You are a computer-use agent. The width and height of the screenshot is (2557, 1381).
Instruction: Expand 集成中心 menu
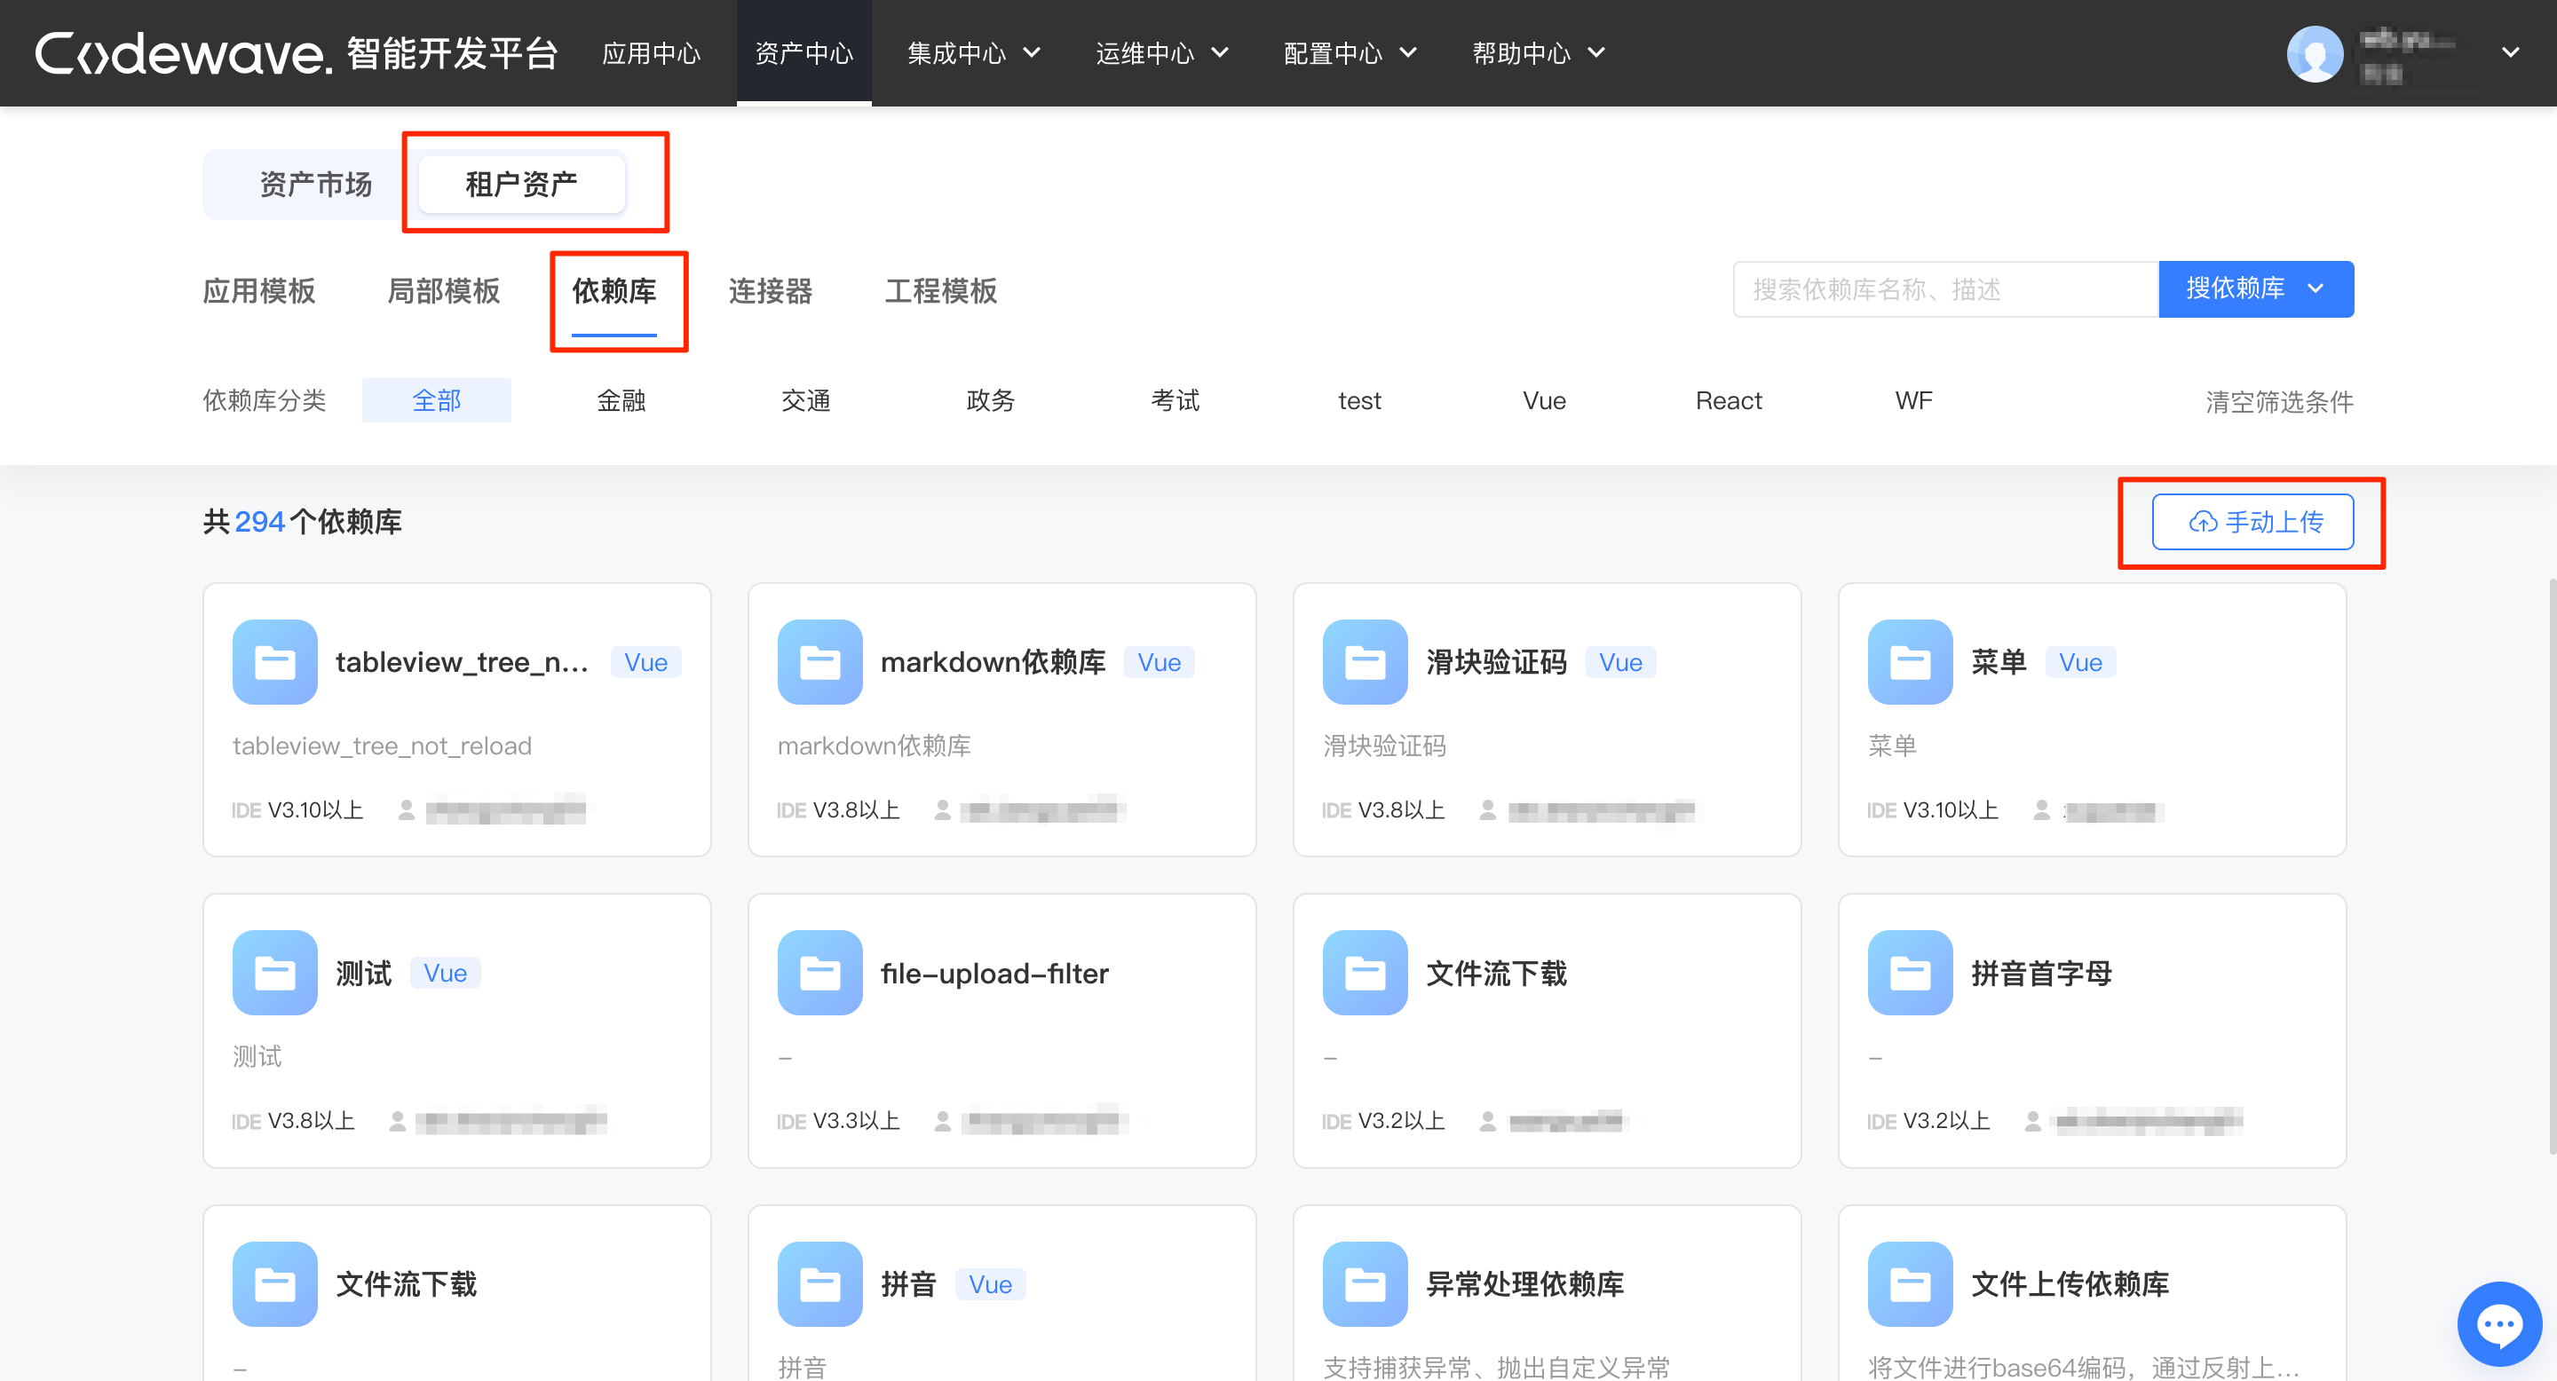[973, 52]
